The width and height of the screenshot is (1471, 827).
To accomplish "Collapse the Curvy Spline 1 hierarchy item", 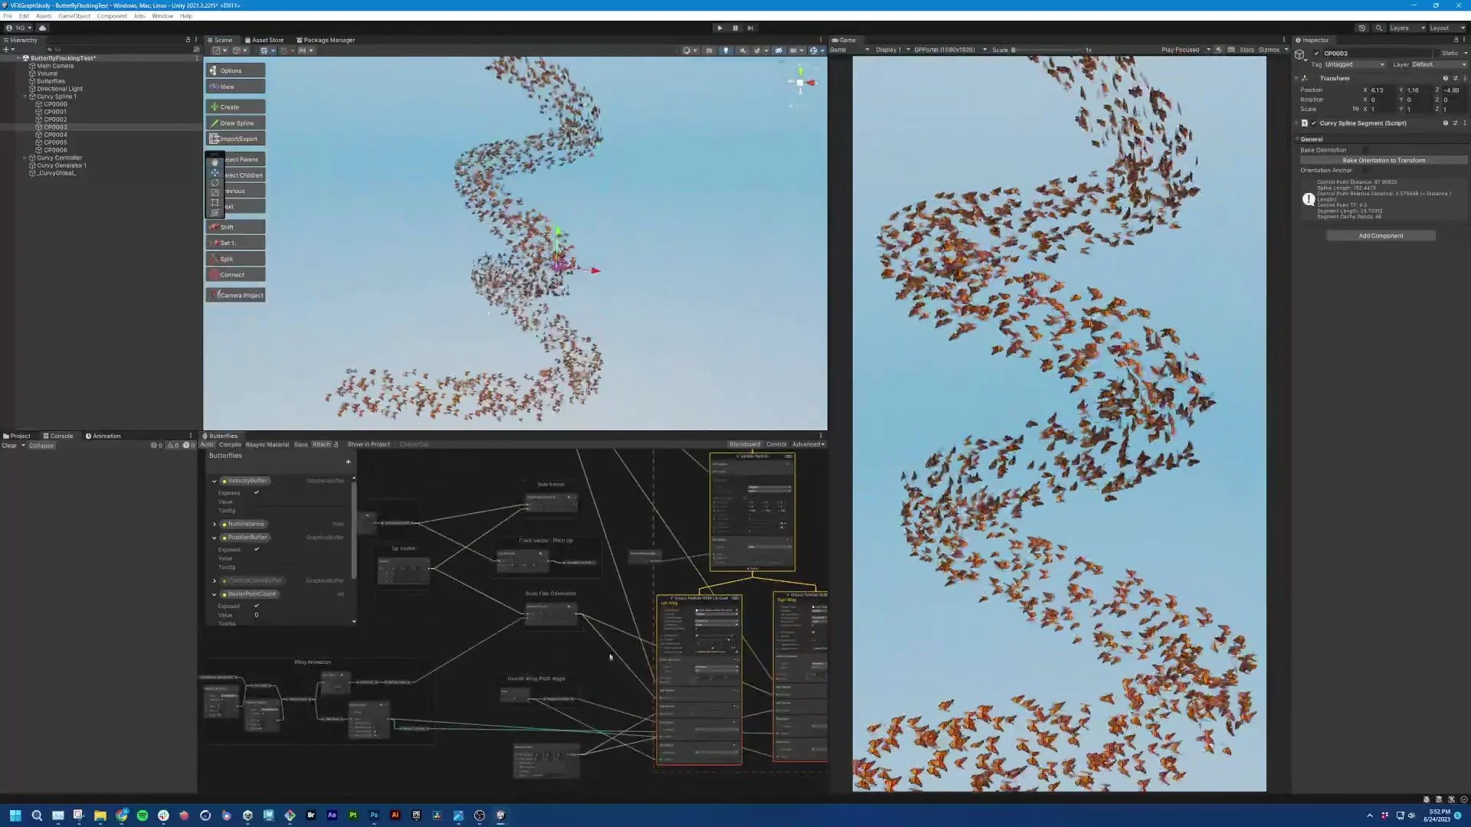I will tap(25, 96).
